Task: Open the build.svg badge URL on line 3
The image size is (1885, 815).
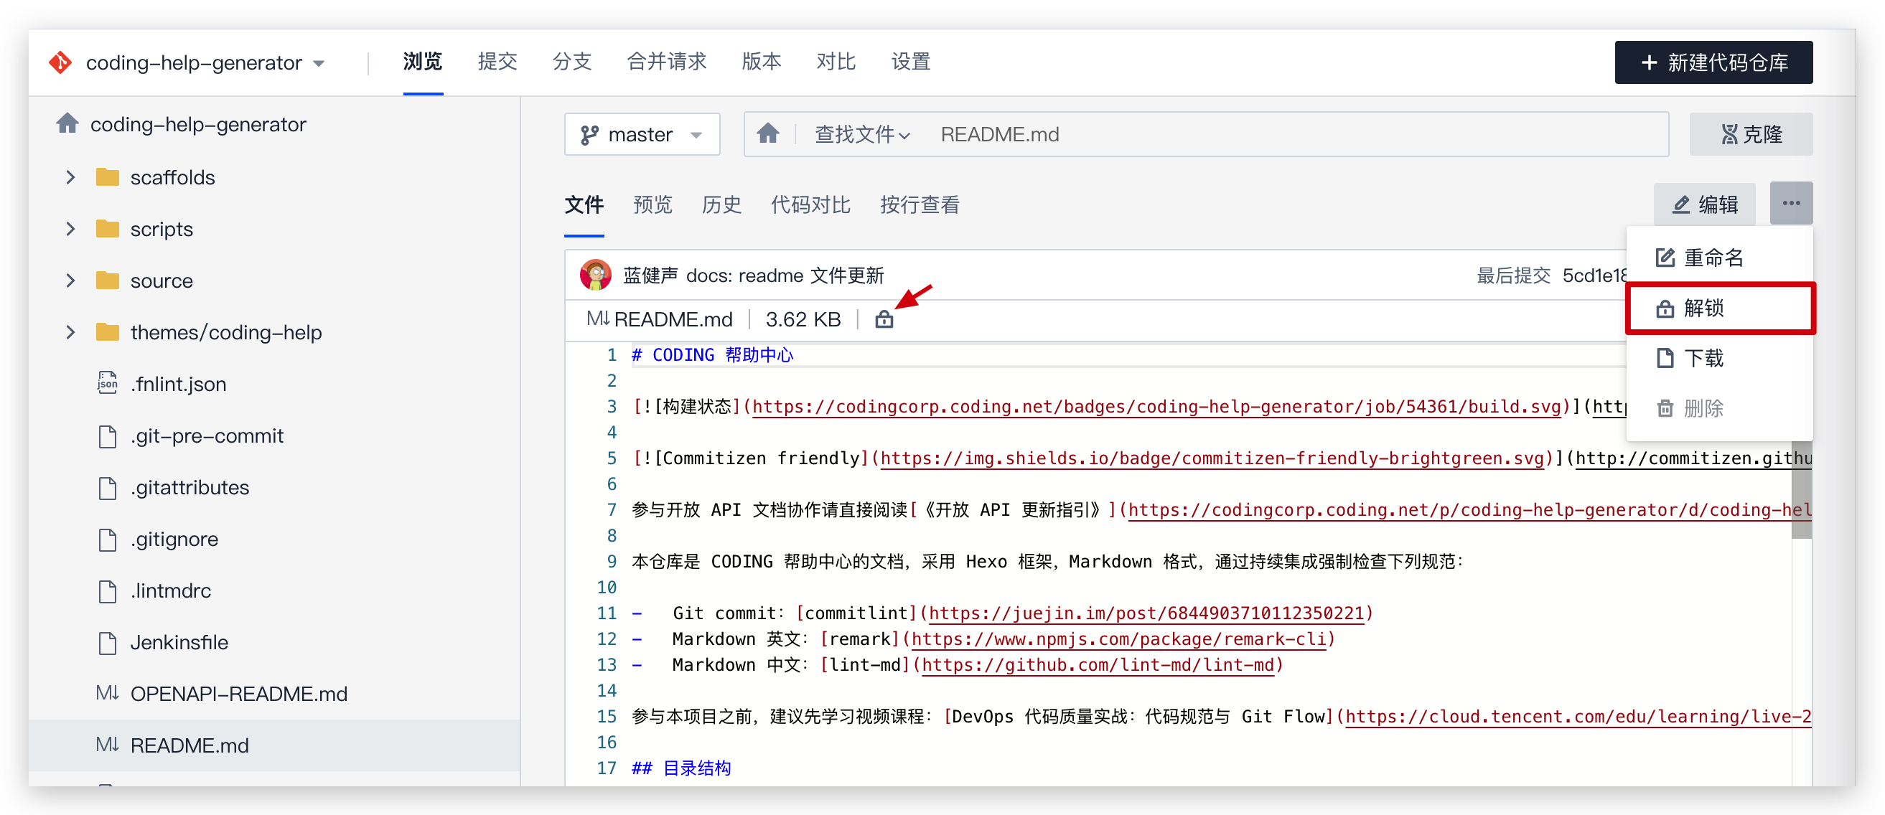Action: [x=1156, y=407]
